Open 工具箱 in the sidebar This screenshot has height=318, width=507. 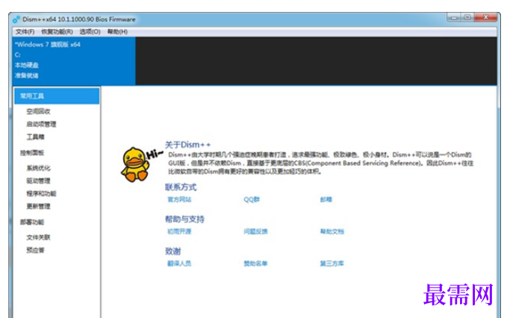click(36, 137)
